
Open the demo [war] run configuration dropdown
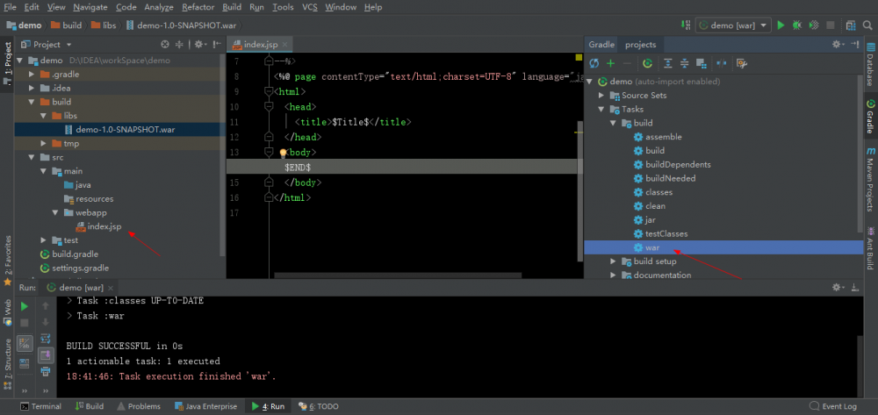(733, 25)
